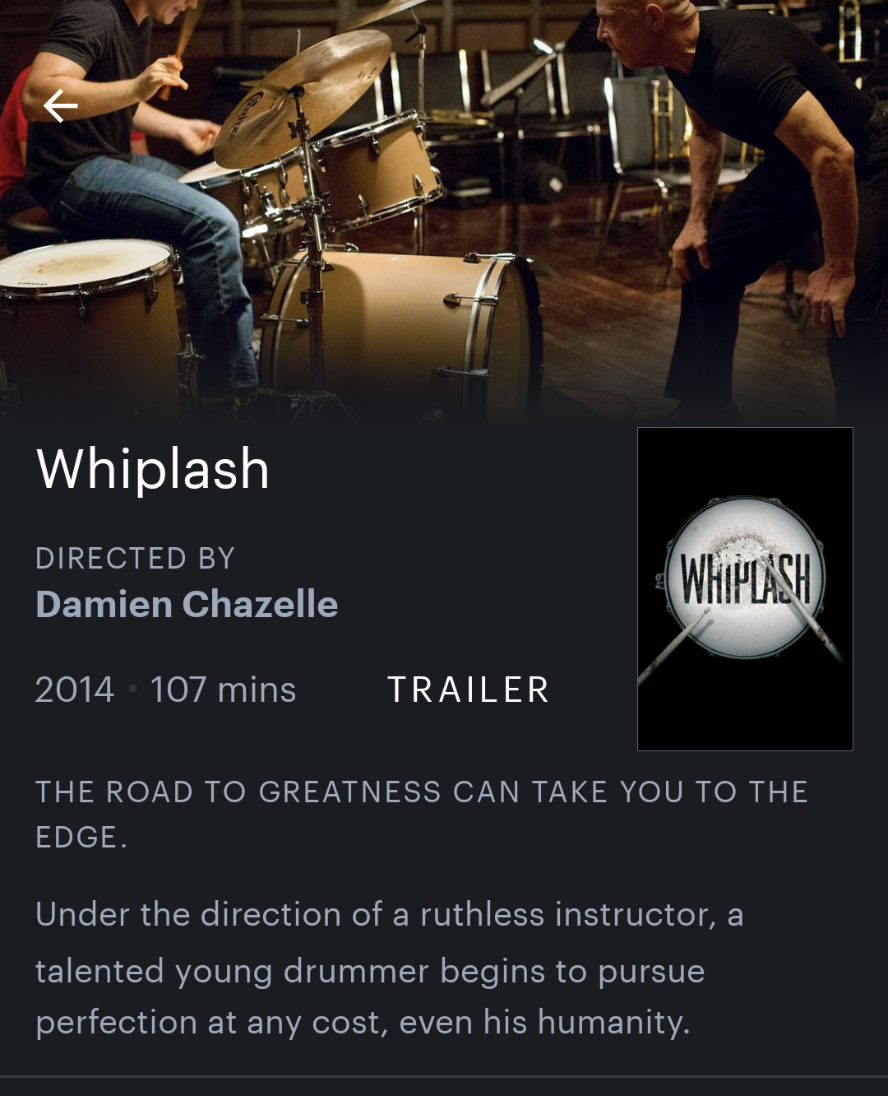This screenshot has height=1096, width=888.
Task: Click the synopsis line ending "his humanity."
Action: 363,1023
